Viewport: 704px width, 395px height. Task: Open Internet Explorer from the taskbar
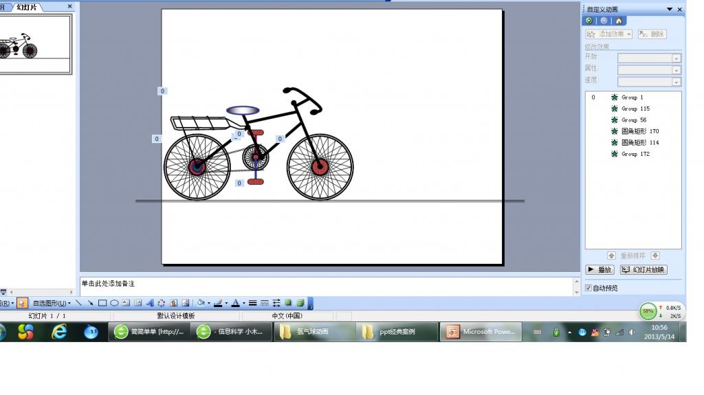[59, 332]
